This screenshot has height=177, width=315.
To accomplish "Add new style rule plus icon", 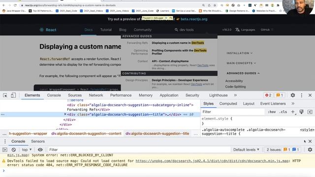I will click(293, 112).
